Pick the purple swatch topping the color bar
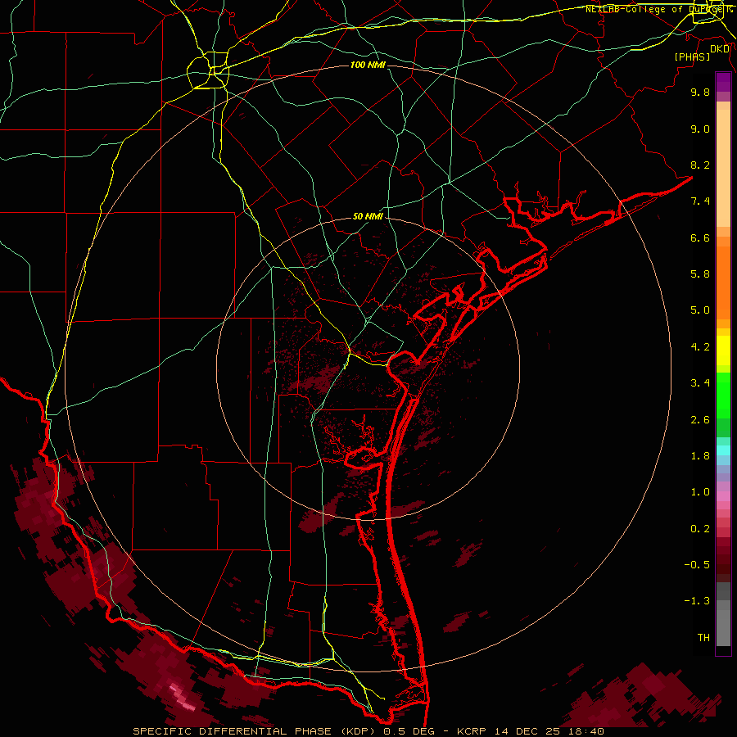Viewport: 737px width, 737px height. point(723,82)
